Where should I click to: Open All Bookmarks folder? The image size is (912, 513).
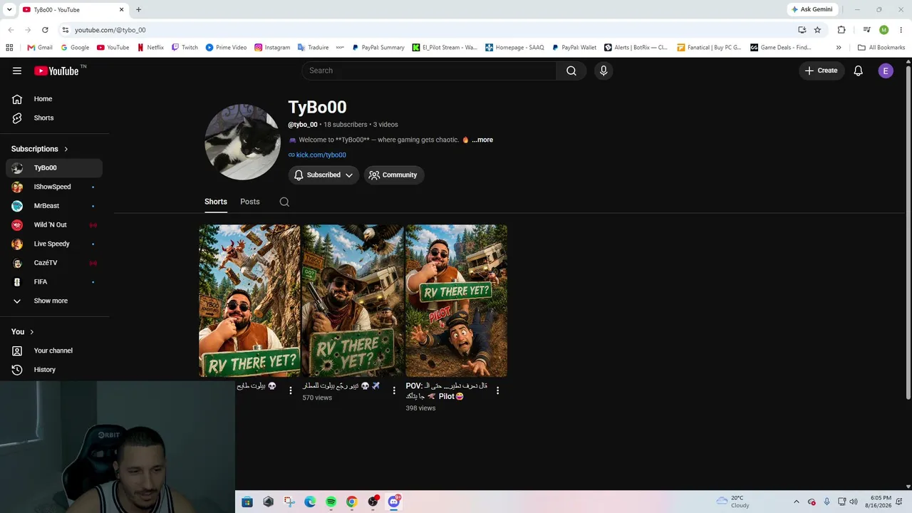[881, 48]
